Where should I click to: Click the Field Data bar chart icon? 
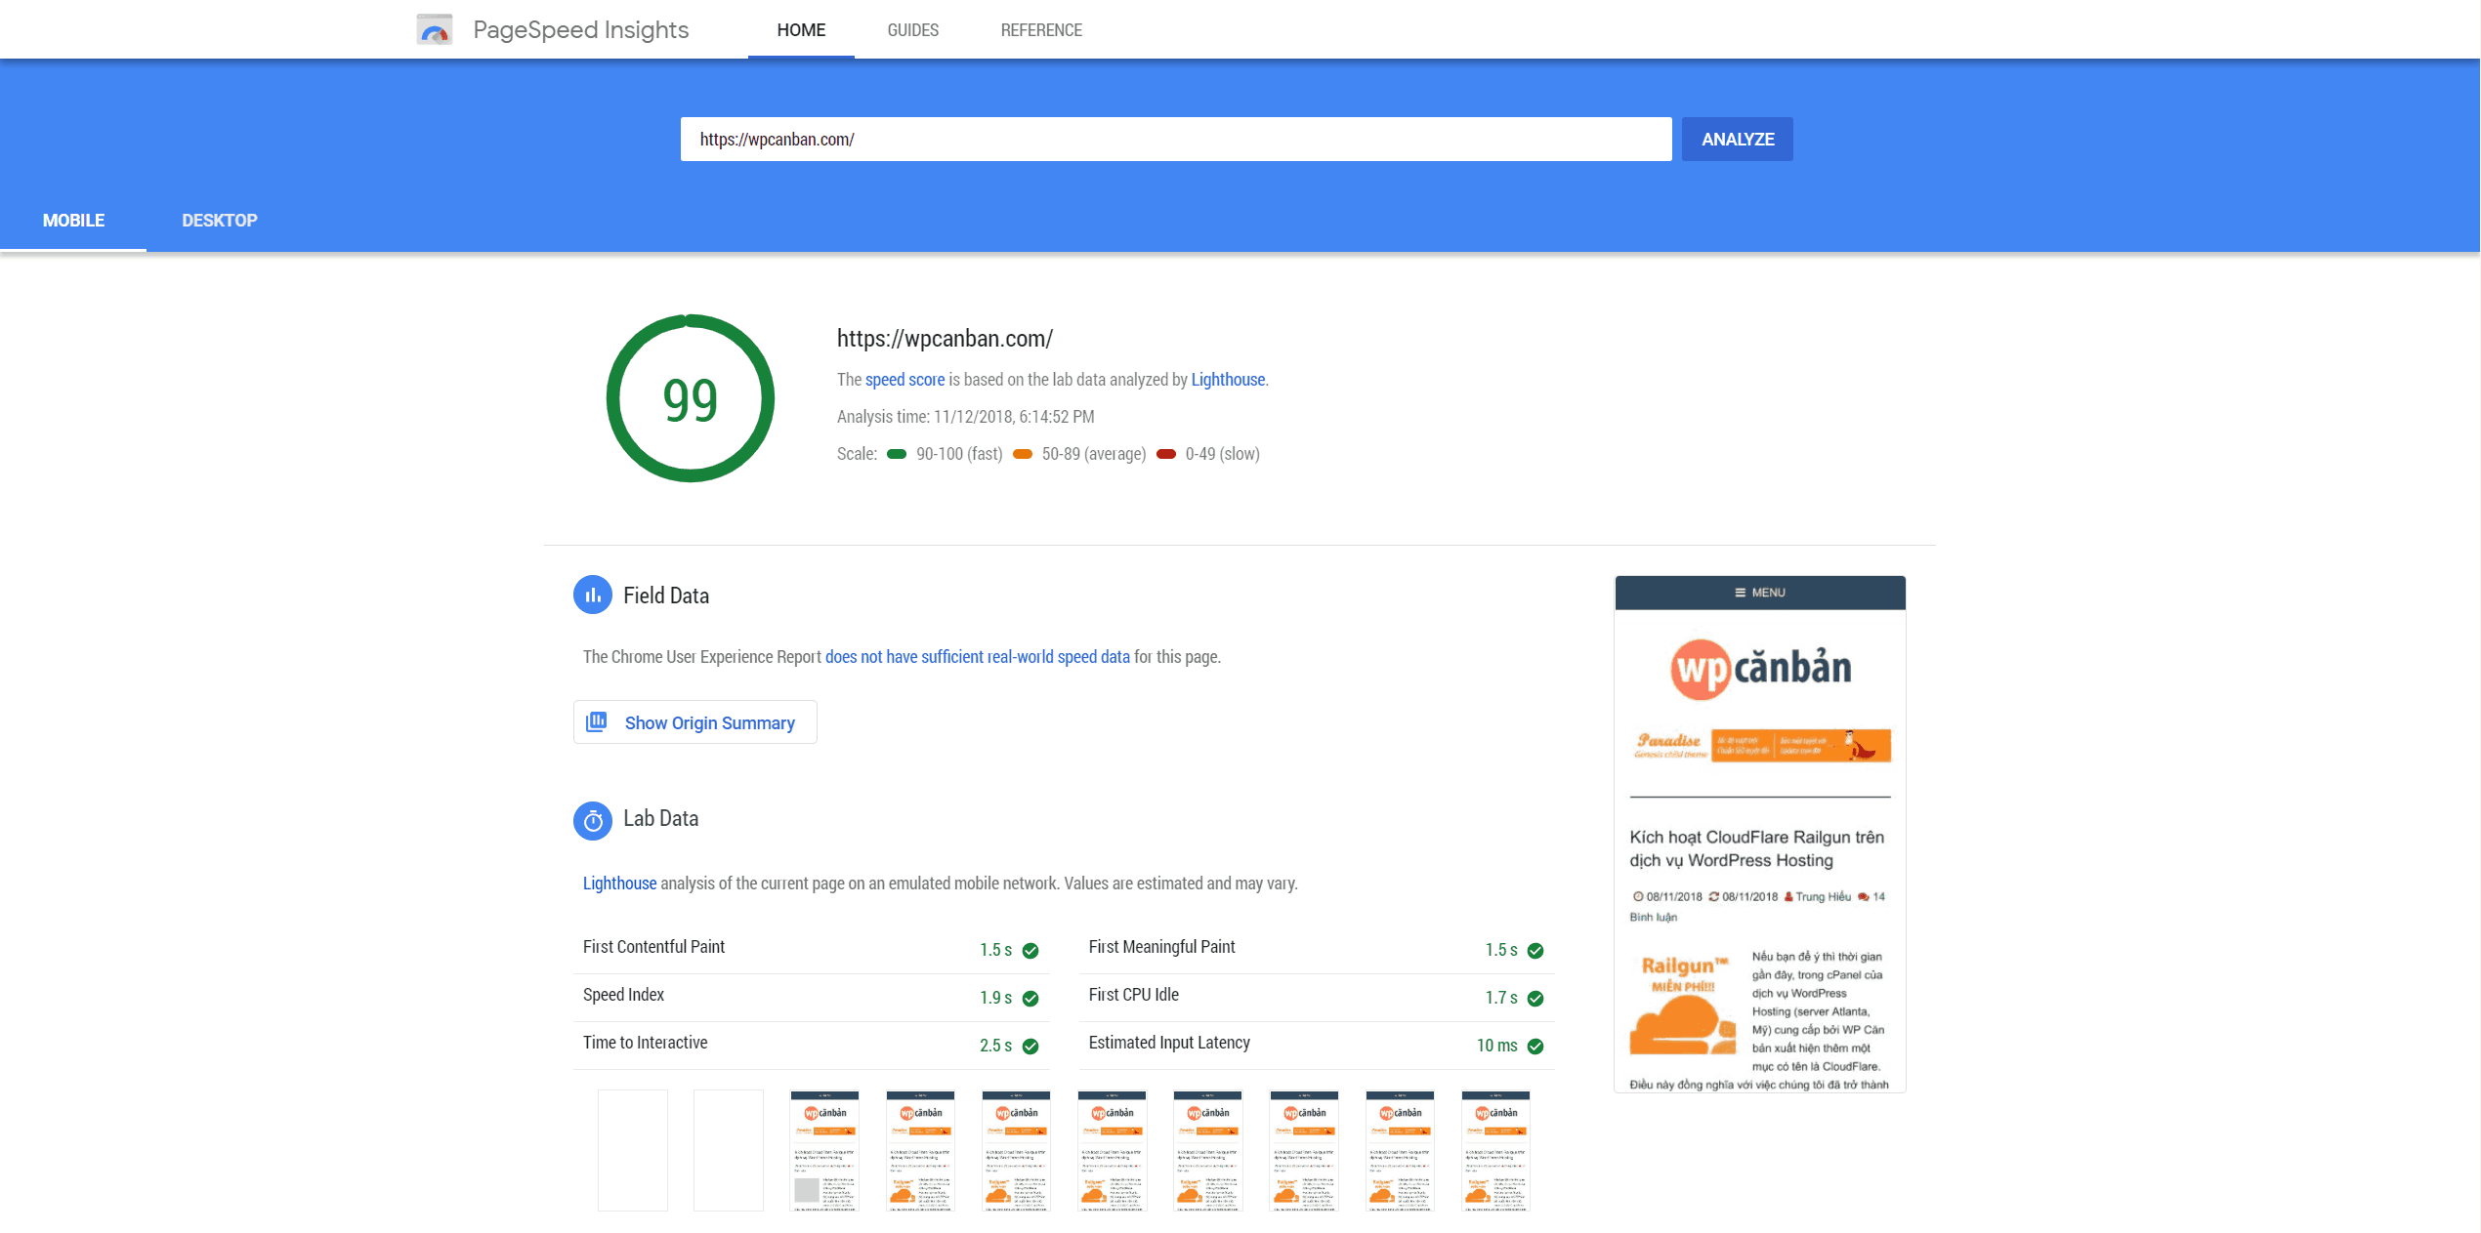pos(593,595)
